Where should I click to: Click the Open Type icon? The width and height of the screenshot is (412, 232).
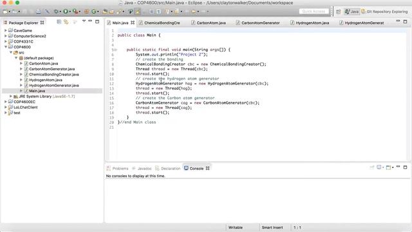[104, 12]
